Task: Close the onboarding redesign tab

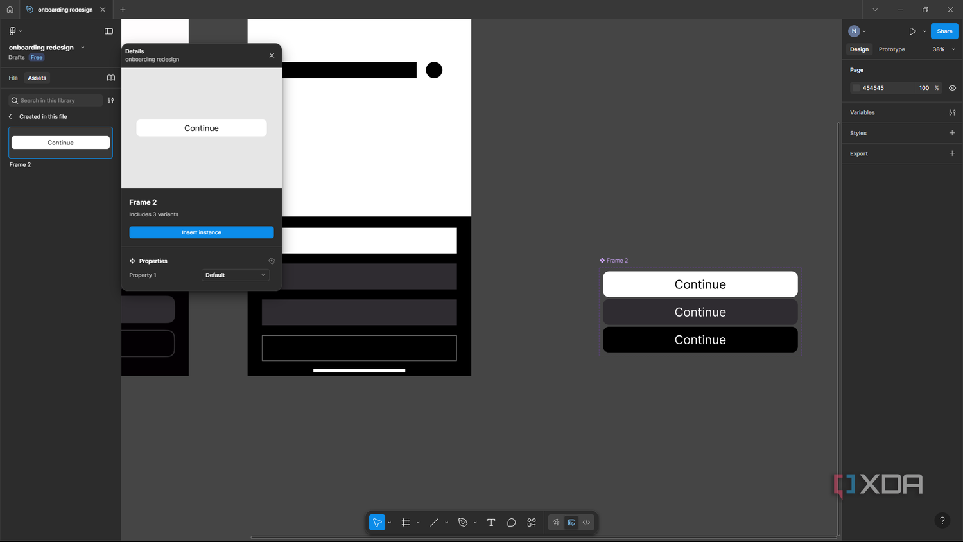Action: (103, 10)
